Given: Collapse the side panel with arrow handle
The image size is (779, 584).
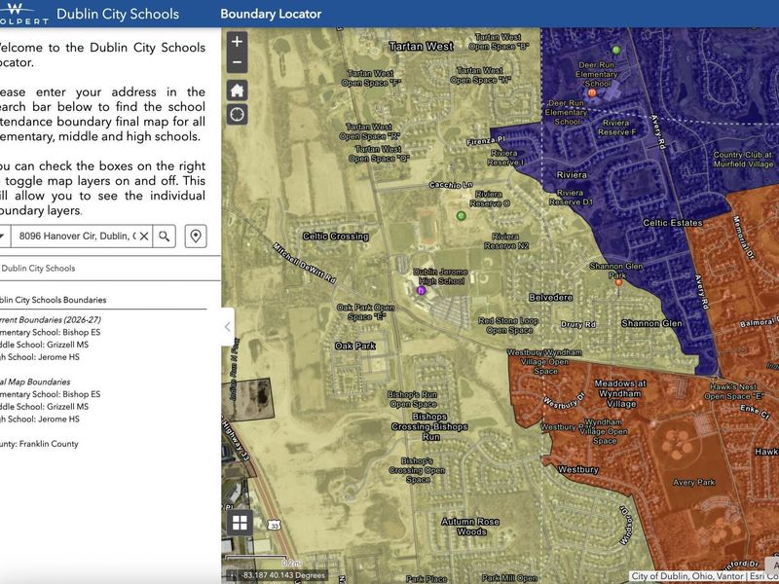Looking at the screenshot, I should (x=228, y=327).
